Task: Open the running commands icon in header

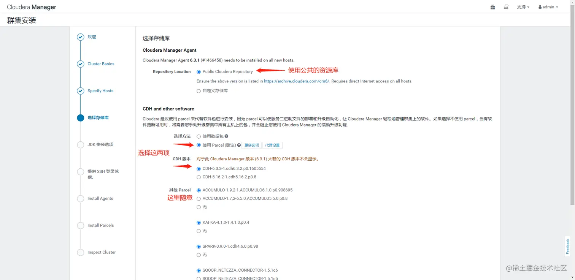Action: tap(506, 7)
